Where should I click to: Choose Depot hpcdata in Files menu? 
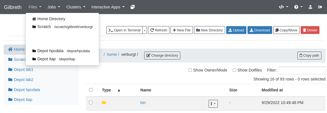pyautogui.click(x=50, y=51)
